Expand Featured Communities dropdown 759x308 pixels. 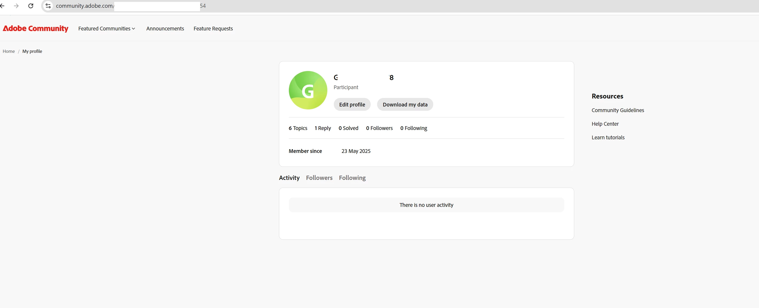(106, 29)
